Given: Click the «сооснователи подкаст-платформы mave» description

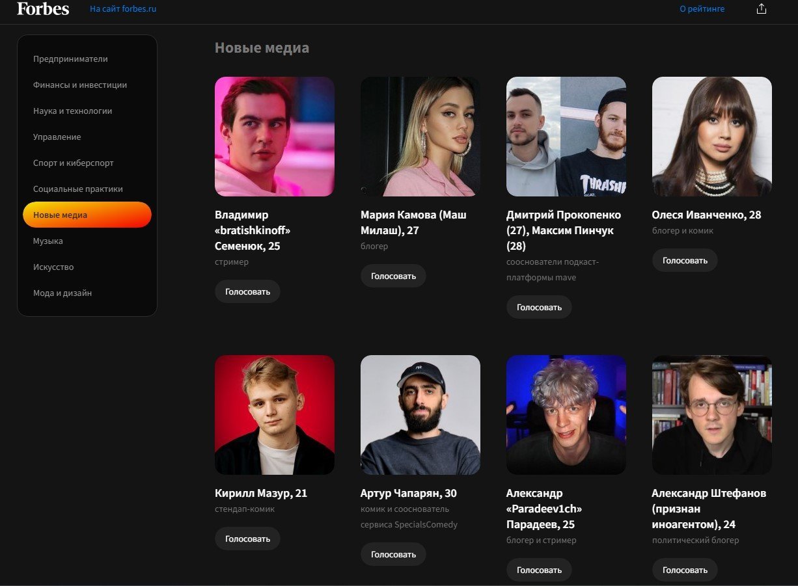Looking at the screenshot, I should [553, 270].
